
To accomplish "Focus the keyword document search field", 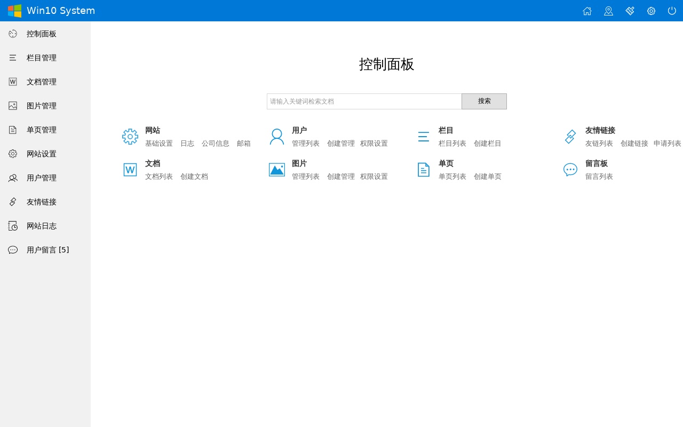I will coord(364,101).
